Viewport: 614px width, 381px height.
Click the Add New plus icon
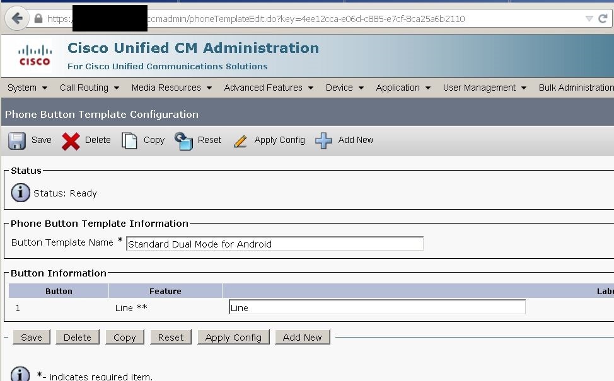pos(323,140)
